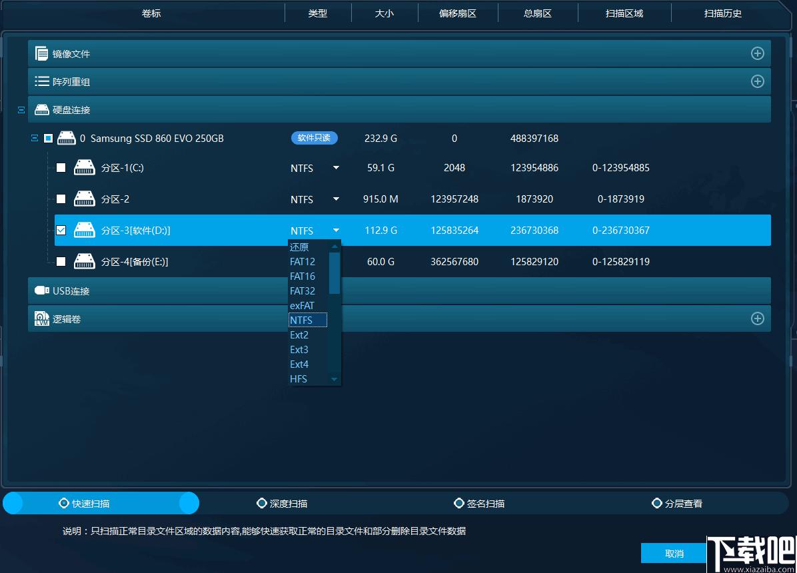This screenshot has width=797, height=573.
Task: Click the scan range 0-1873919
Action: pyautogui.click(x=620, y=199)
